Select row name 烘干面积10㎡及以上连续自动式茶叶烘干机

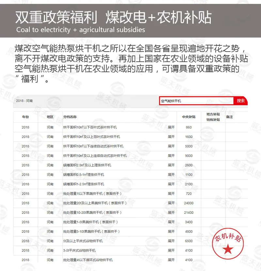click(x=95, y=156)
